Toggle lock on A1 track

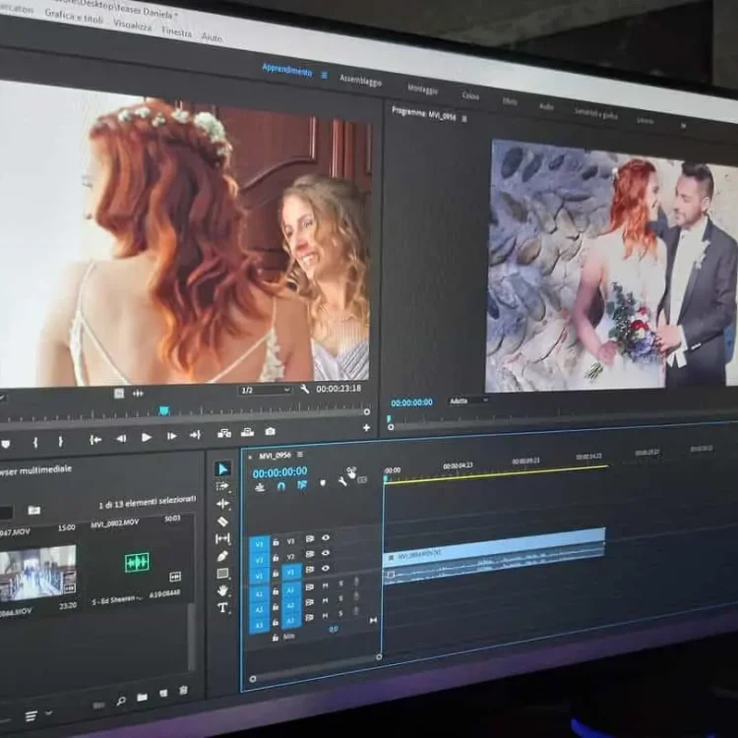pos(276,591)
